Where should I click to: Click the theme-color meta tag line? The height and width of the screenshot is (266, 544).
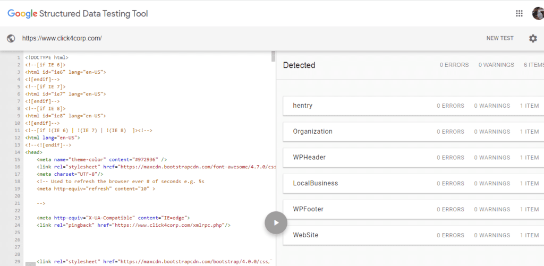tap(102, 159)
